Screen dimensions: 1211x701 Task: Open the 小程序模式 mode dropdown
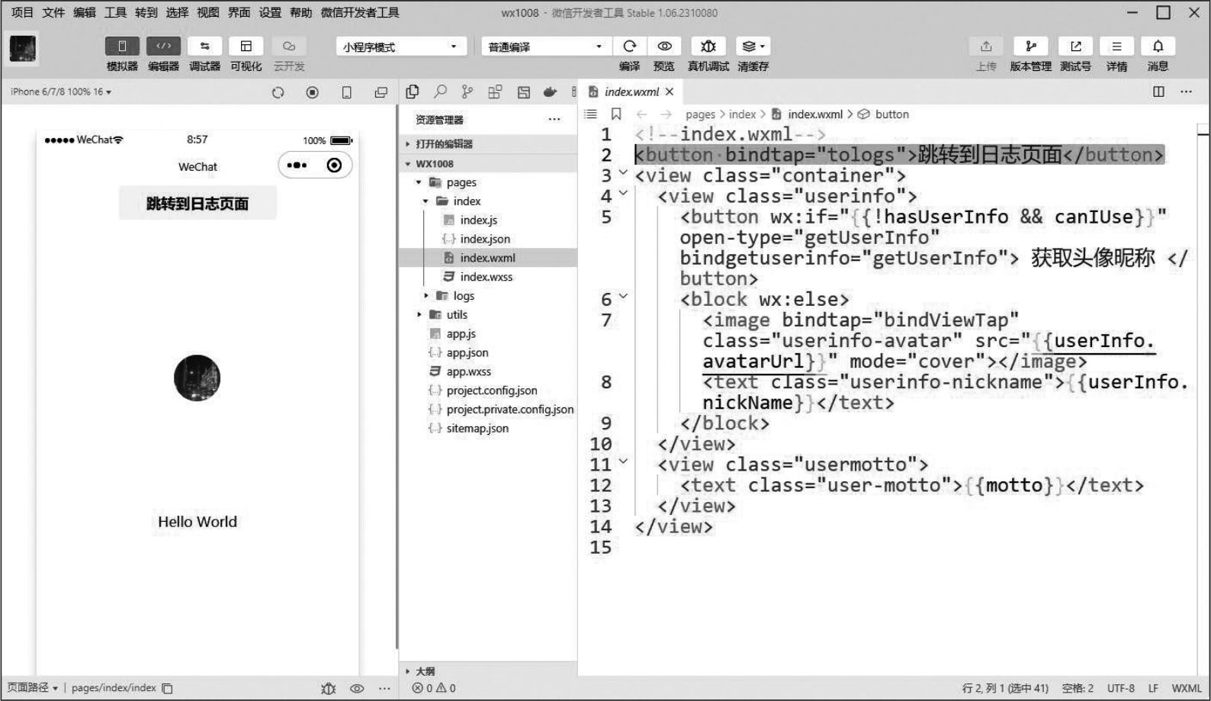tap(400, 47)
